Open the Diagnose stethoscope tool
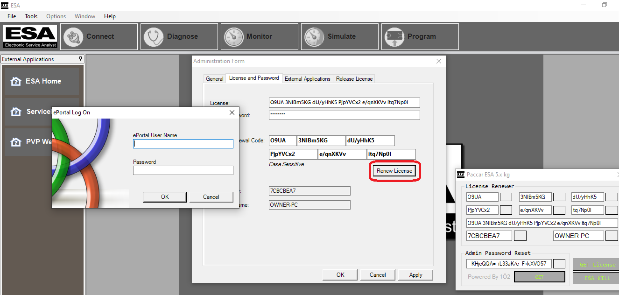This screenshot has height=295, width=619. coord(179,36)
